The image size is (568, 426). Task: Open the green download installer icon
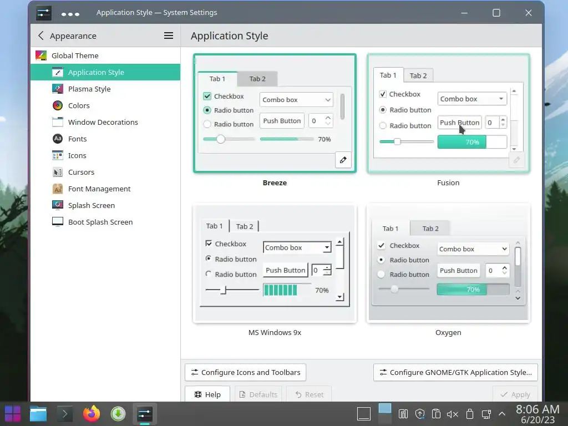[x=118, y=414]
